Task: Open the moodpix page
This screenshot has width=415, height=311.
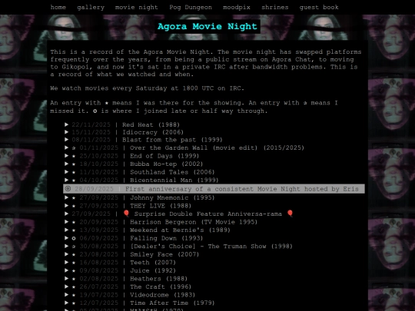Action: point(237,7)
